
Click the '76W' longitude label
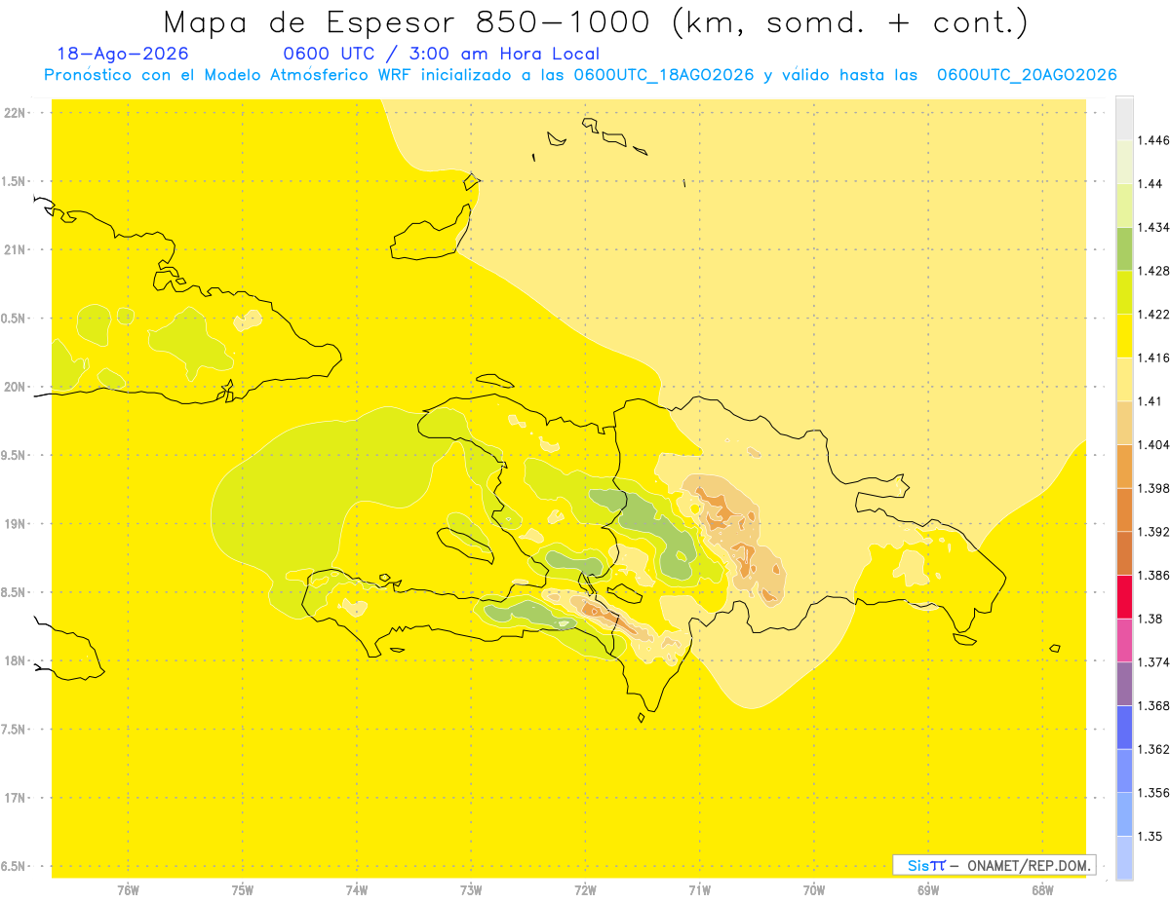click(x=128, y=890)
